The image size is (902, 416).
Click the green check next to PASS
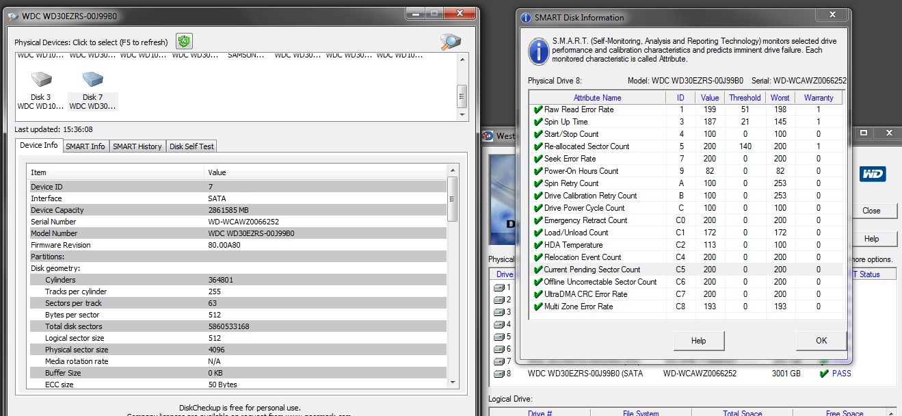point(824,374)
